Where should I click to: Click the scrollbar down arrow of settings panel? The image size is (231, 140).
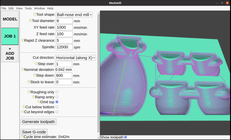coord(99,138)
